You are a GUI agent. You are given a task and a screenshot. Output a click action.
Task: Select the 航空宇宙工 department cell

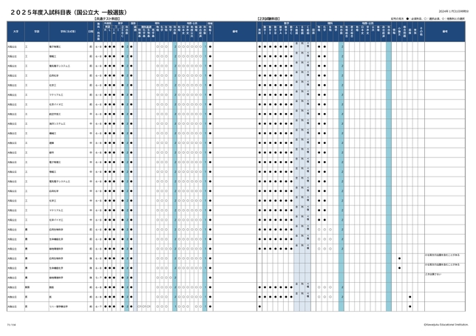(x=54, y=113)
